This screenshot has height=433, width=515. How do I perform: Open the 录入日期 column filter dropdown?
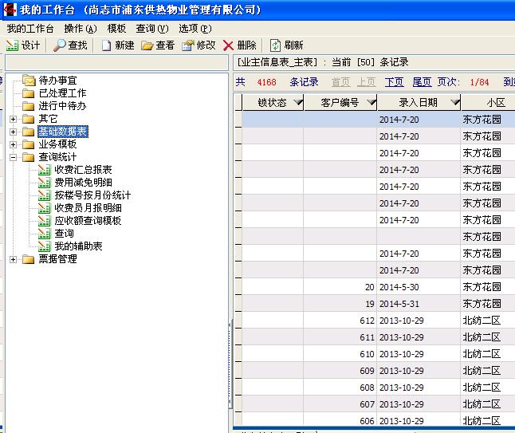(454, 103)
